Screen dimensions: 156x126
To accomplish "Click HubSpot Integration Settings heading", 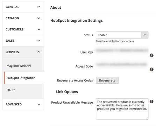I will pos(77,21).
